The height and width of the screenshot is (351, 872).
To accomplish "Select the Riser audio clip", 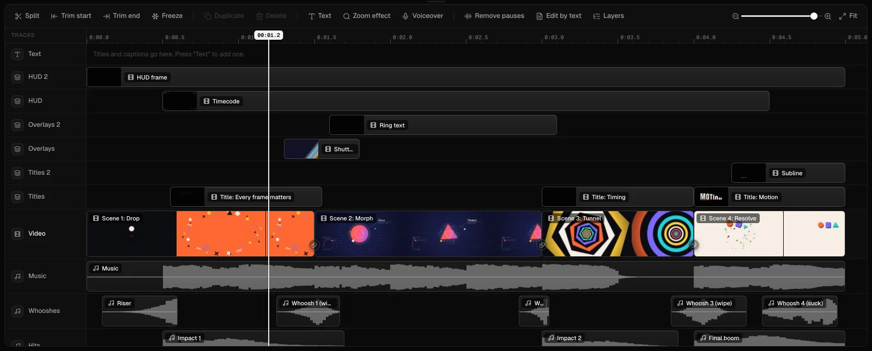I will (140, 311).
